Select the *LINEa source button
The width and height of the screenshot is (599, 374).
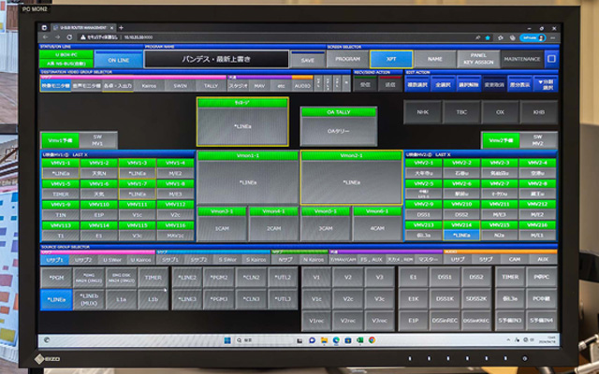(59, 298)
